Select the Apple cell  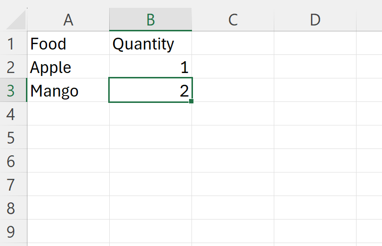[68, 67]
